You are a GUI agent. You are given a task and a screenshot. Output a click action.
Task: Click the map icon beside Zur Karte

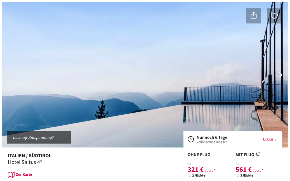coord(11,175)
